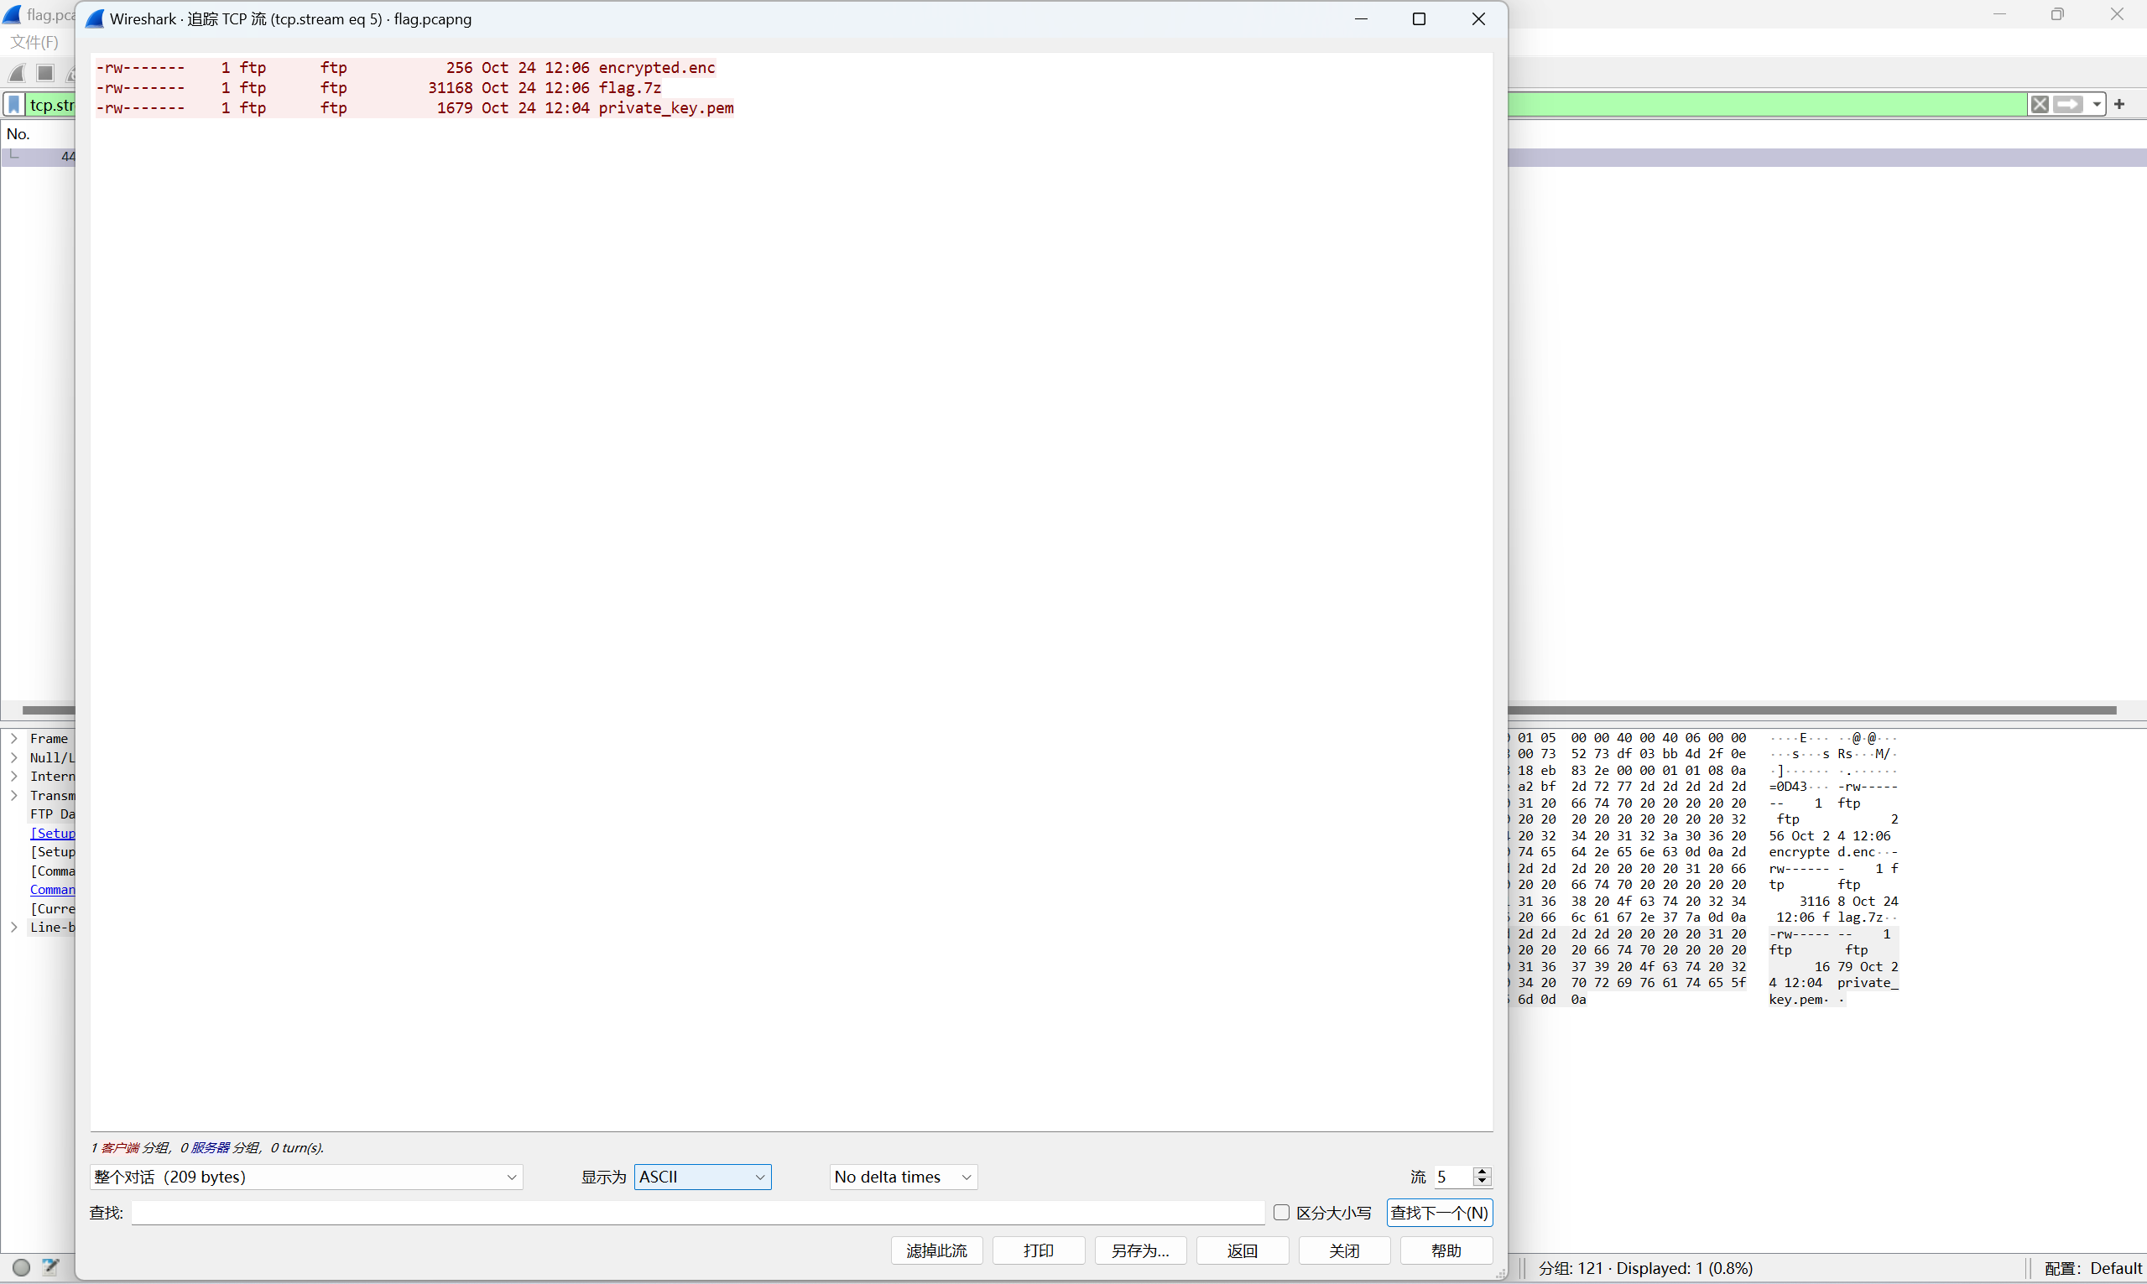Click the No. column header in packet list

pyautogui.click(x=18, y=134)
